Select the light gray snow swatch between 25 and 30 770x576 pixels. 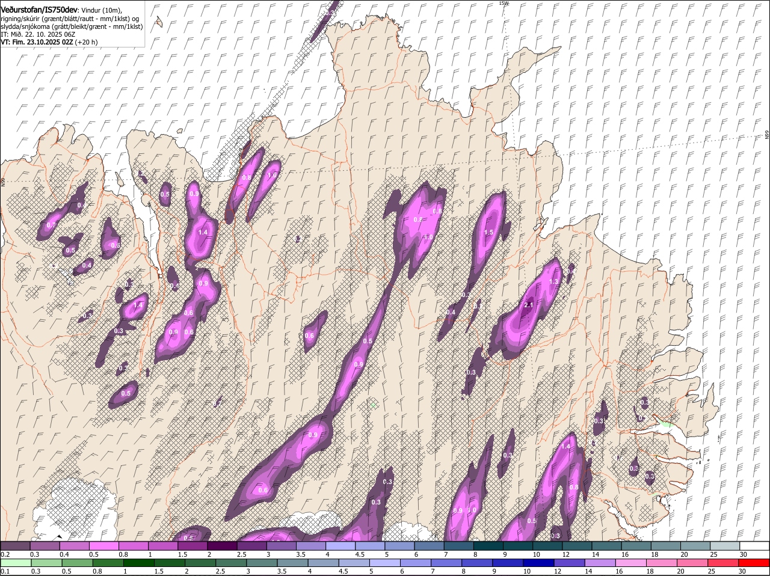[725, 546]
